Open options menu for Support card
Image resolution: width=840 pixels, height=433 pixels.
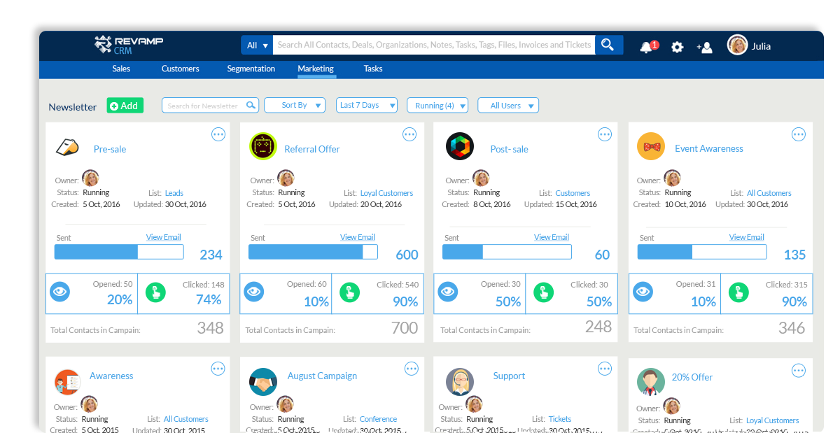click(605, 369)
